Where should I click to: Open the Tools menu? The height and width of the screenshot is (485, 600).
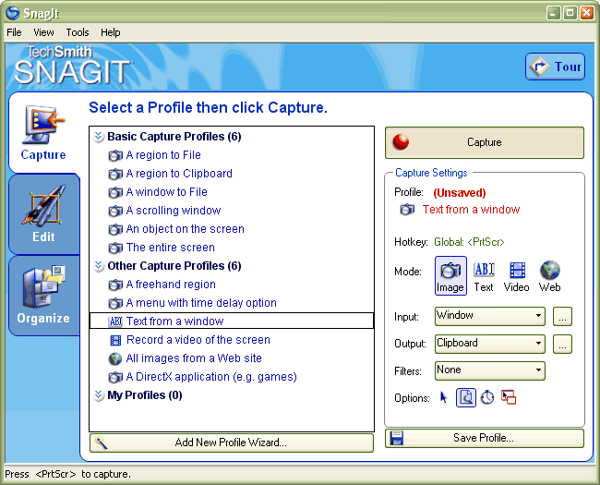[x=78, y=32]
